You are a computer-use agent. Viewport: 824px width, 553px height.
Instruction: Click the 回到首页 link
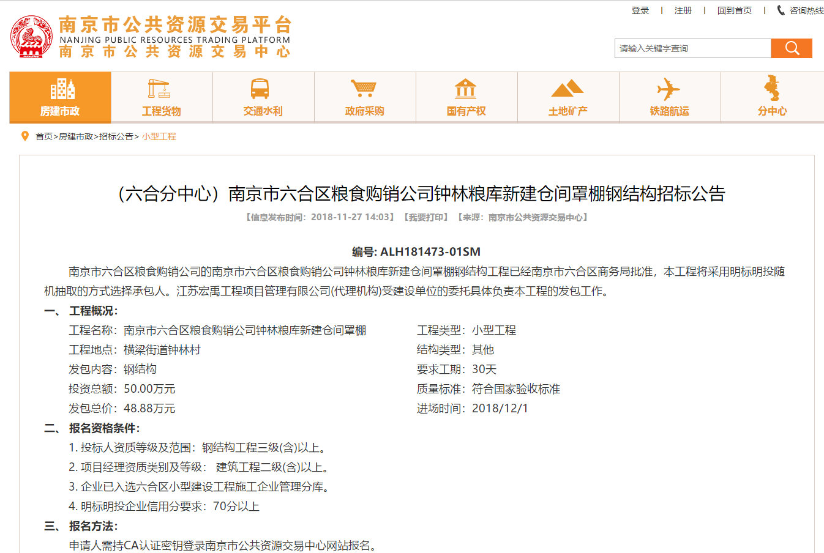click(x=735, y=10)
